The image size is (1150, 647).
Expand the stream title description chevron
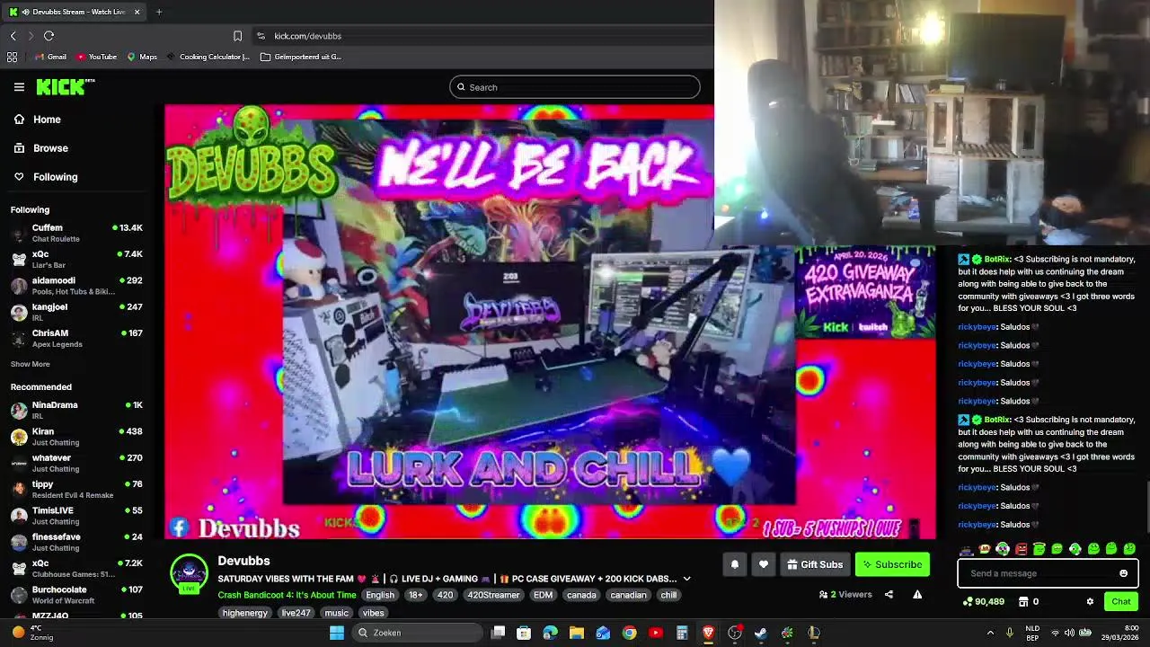tap(686, 579)
